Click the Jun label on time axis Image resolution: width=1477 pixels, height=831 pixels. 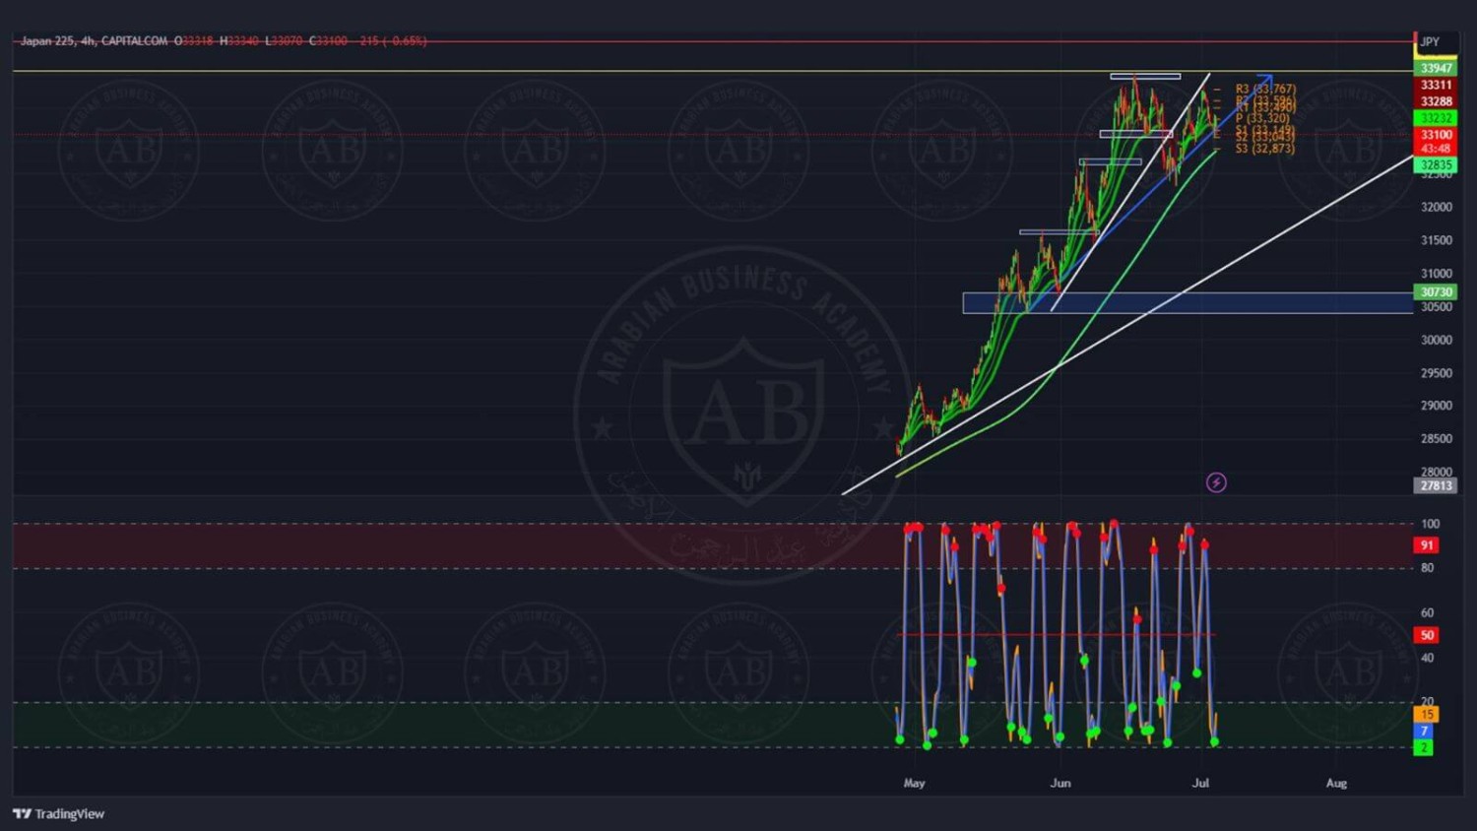(x=1060, y=783)
